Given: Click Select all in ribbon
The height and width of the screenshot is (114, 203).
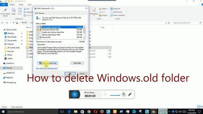Looking at the screenshot, I should pos(115,9).
